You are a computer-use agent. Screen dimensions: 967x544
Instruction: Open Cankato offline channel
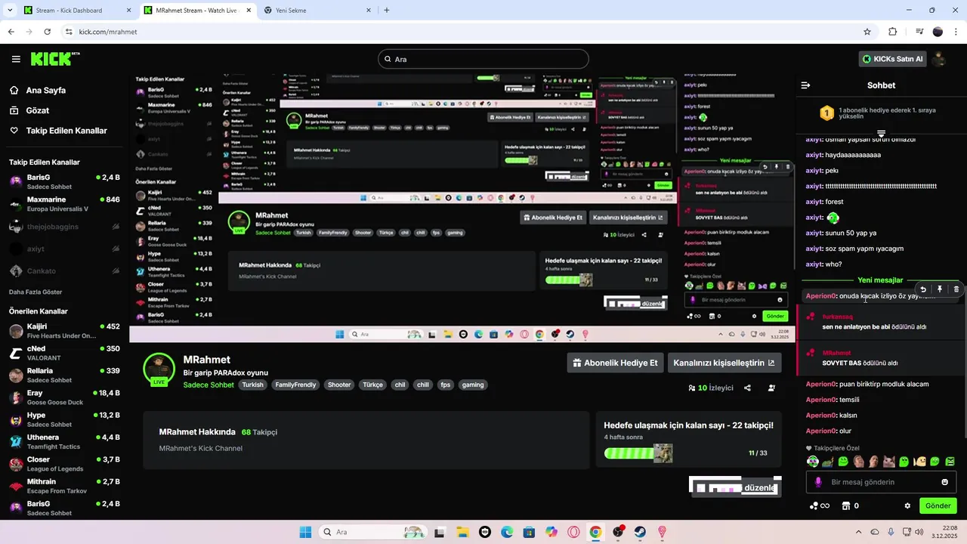pyautogui.click(x=64, y=270)
